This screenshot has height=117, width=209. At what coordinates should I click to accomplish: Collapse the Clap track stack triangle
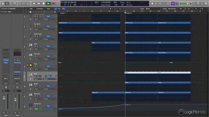[x=27, y=65]
